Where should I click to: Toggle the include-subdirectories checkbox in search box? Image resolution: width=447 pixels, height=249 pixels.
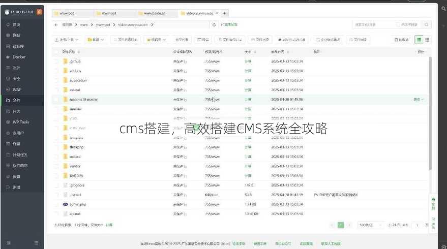[x=398, y=25]
